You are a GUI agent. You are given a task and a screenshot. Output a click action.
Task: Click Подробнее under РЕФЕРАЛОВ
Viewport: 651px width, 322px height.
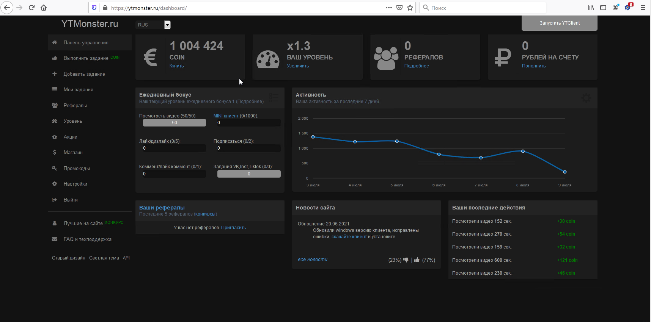coord(417,66)
